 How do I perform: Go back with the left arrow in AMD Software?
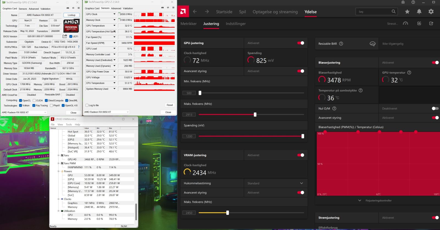[195, 12]
